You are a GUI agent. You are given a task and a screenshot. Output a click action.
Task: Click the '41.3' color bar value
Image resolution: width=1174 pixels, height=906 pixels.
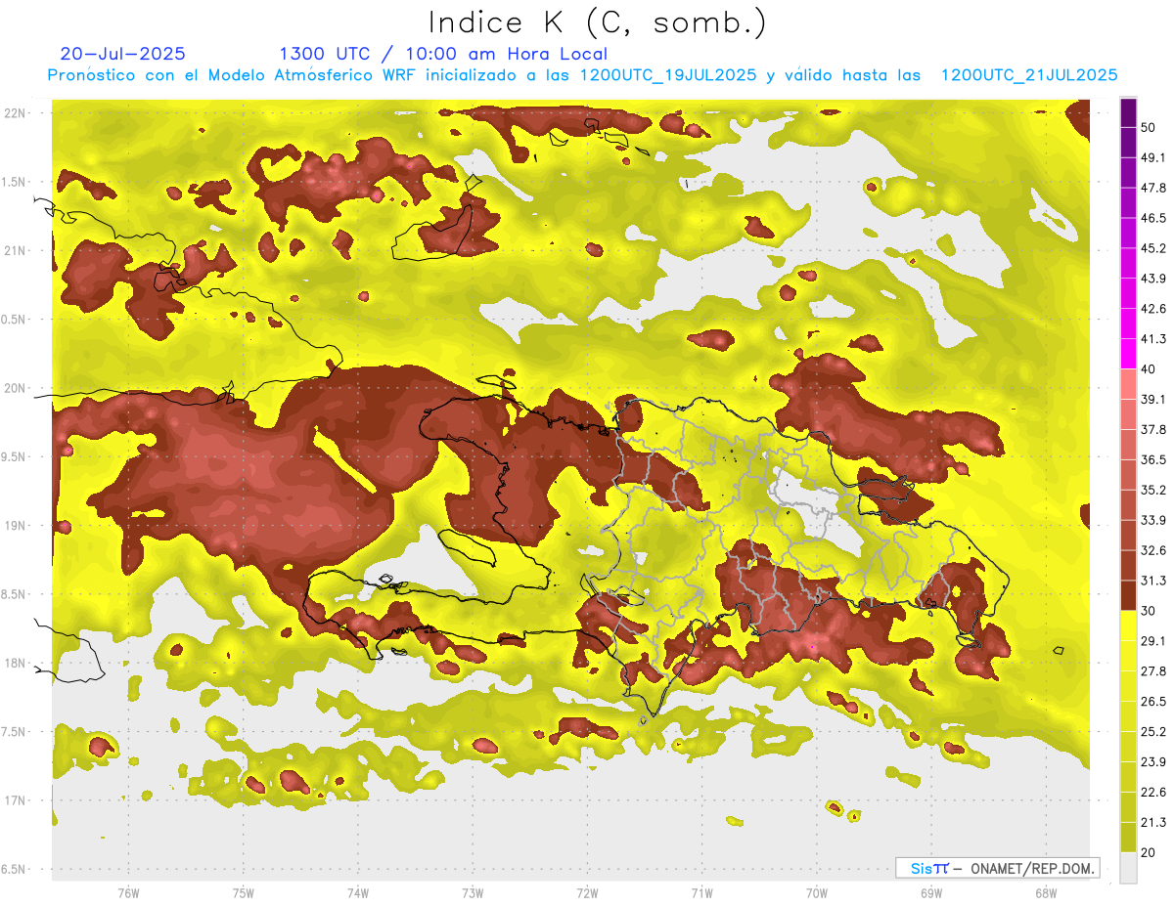pos(1153,339)
